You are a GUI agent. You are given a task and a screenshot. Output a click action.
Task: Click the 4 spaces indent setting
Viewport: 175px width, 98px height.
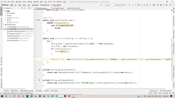165,93
